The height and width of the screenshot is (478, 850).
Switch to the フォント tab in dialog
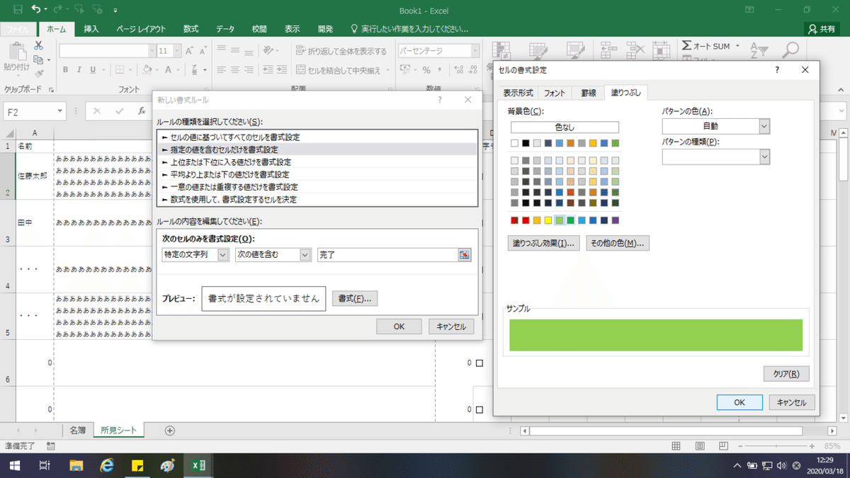(555, 93)
